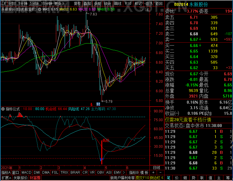Click stock code 002014 永新股份 title
Screen dimensions: 233x181
pyautogui.click(x=191, y=4)
